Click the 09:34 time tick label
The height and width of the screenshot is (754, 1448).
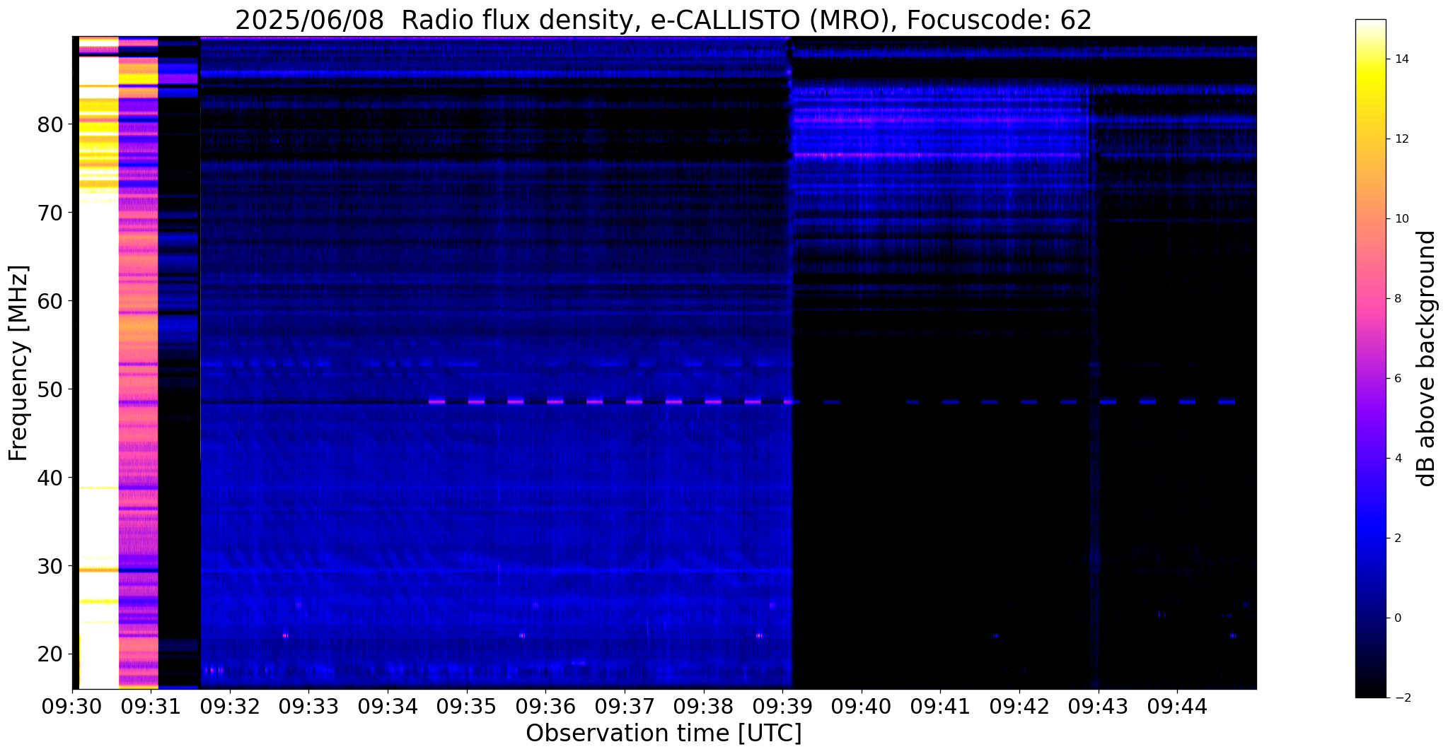tap(388, 706)
